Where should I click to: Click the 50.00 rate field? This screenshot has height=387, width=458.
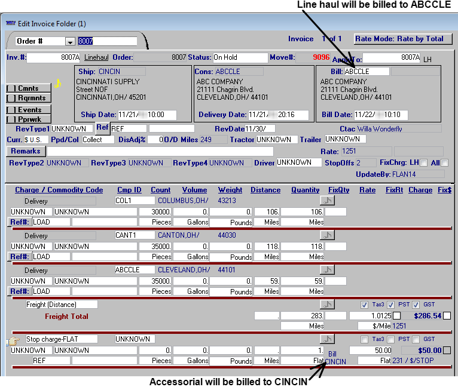coord(371,350)
